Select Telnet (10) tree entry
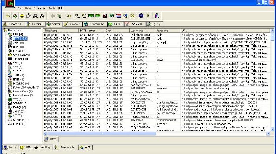Viewport: 276px width, 154px height. [x=21, y=59]
